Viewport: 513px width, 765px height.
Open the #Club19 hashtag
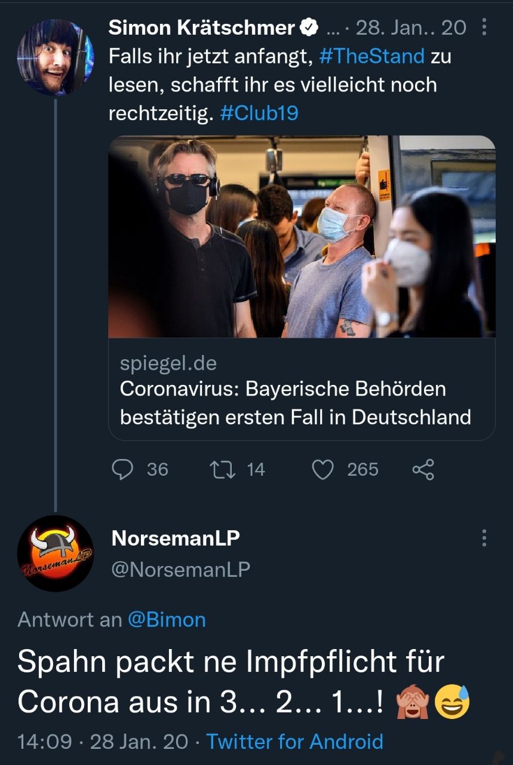tap(259, 113)
